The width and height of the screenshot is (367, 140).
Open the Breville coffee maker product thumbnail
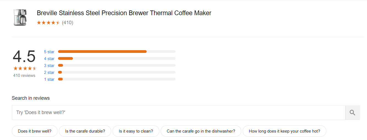coord(20,17)
